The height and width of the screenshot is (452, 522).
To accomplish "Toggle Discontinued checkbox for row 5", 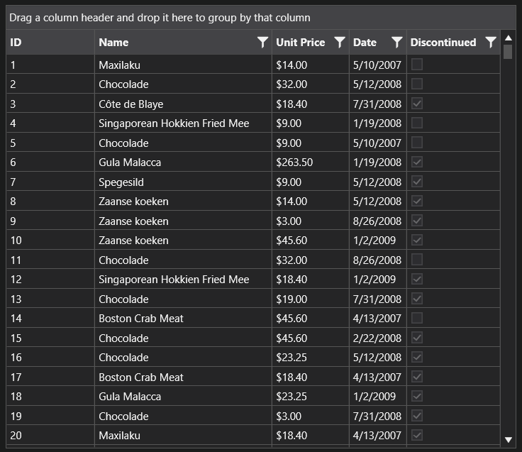I will [417, 143].
